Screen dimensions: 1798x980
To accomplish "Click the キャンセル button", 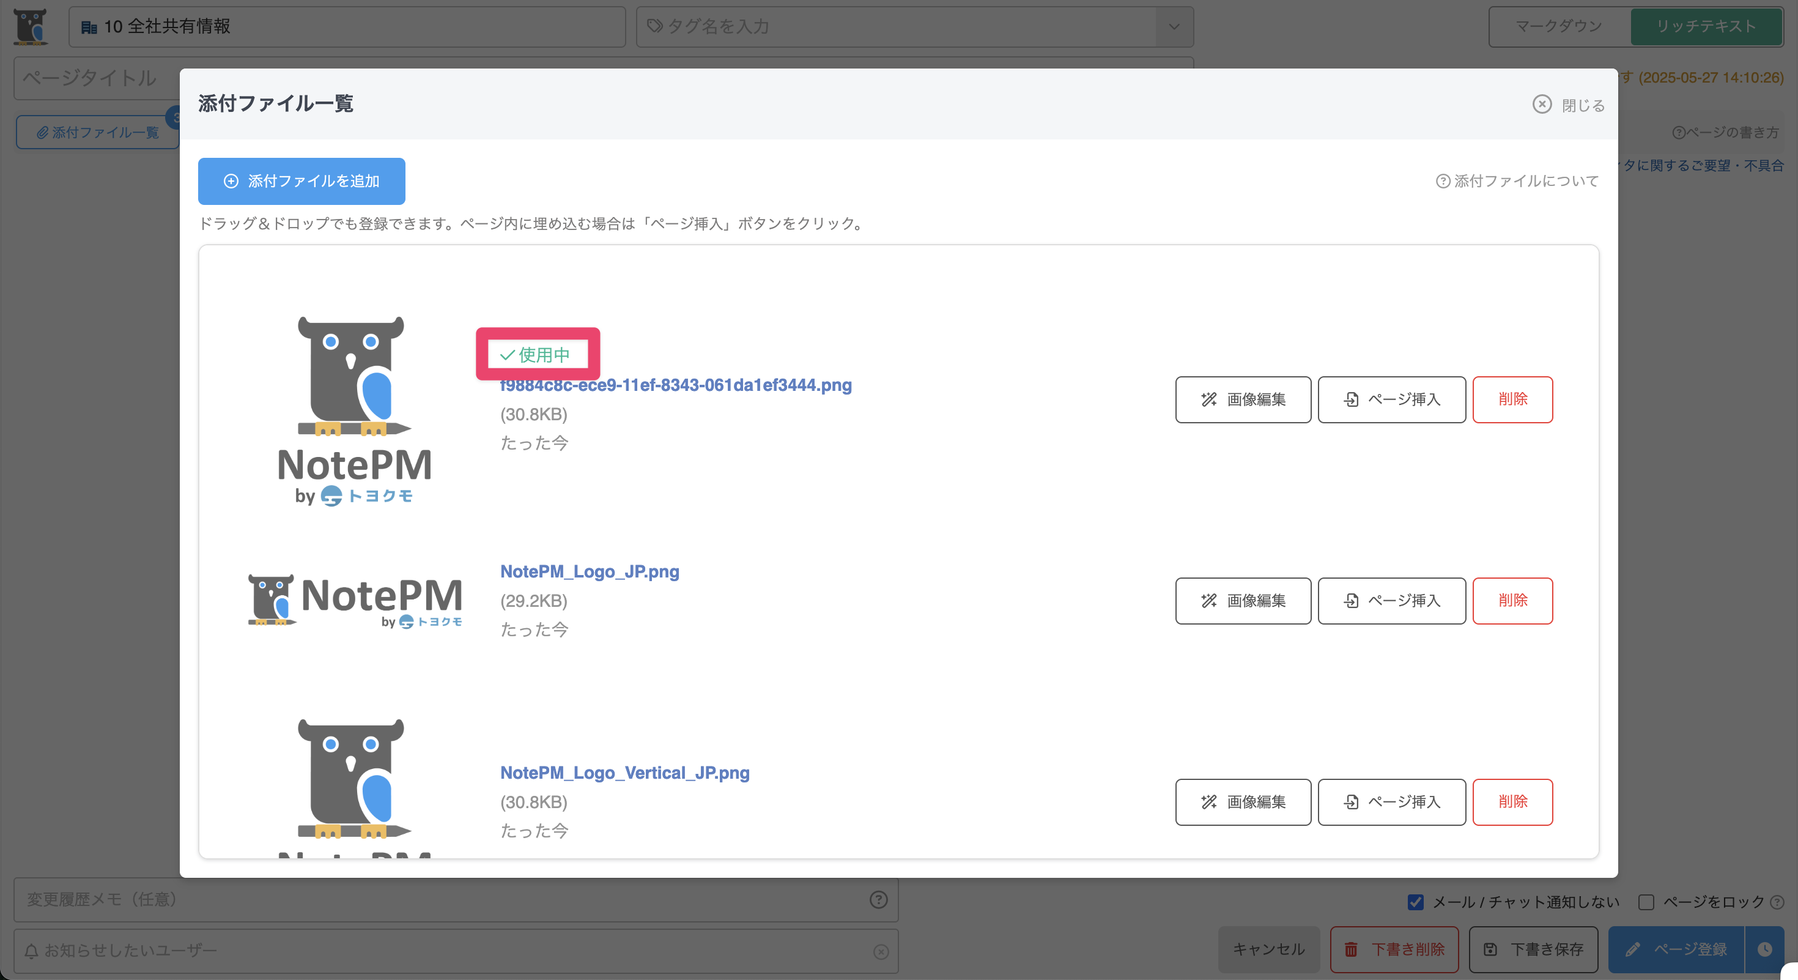I will (1268, 949).
